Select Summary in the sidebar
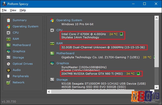The width and height of the screenshot is (162, 105). click(x=20, y=20)
